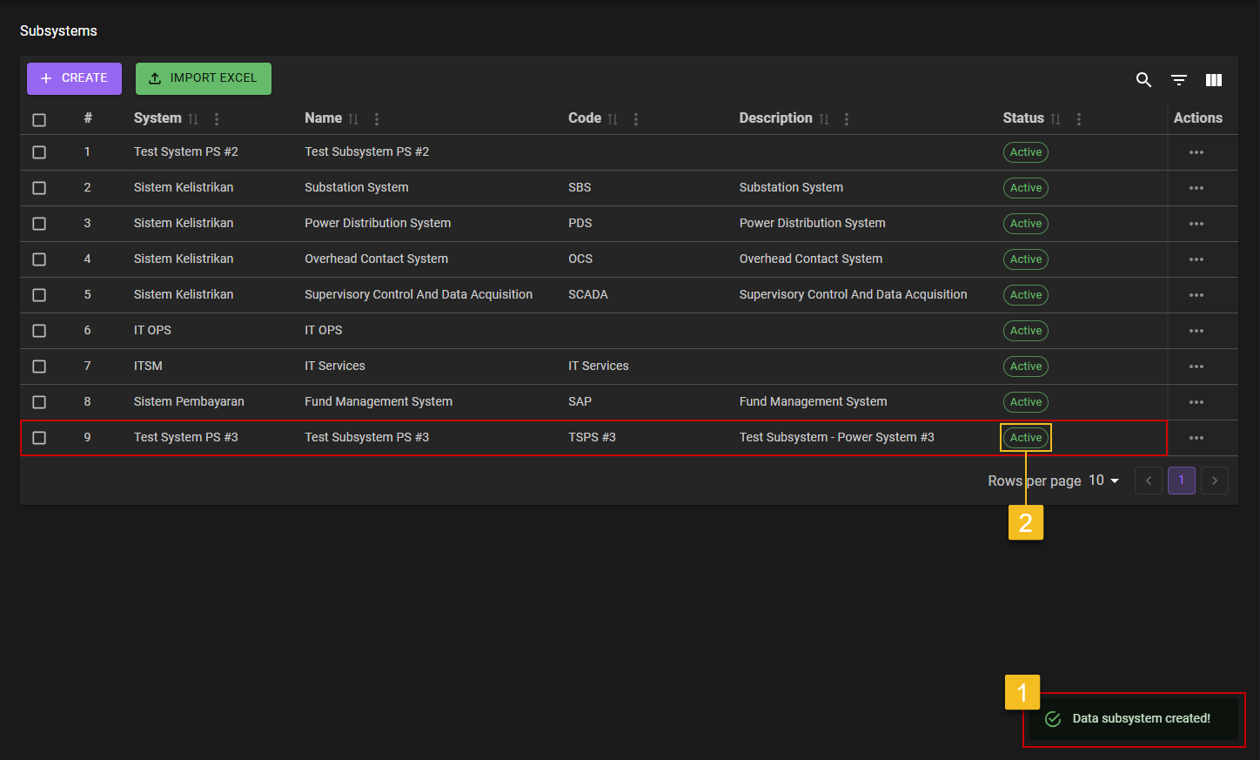The image size is (1260, 760).
Task: Open the Description column options menu
Action: click(847, 119)
